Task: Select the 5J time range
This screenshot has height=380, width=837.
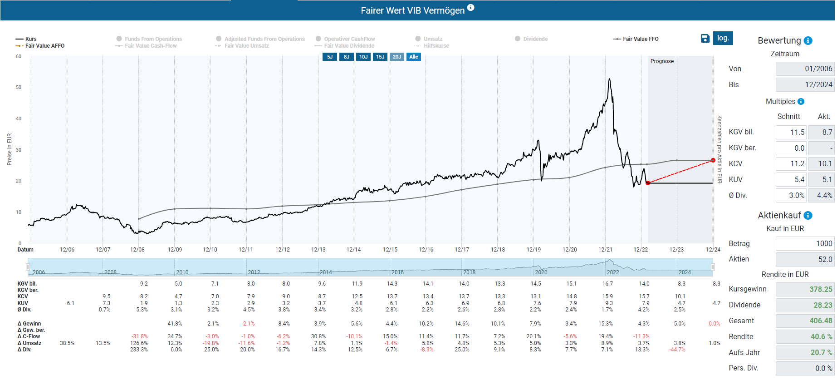Action: [x=330, y=57]
